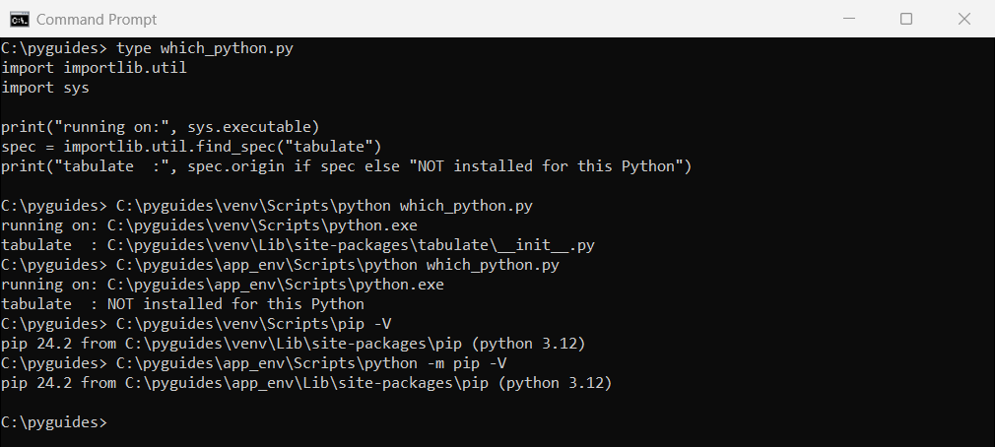Close the Command Prompt window

click(x=963, y=19)
